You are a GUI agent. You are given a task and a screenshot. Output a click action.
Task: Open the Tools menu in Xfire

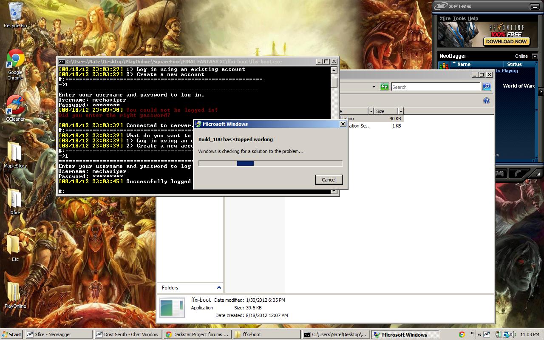point(459,18)
